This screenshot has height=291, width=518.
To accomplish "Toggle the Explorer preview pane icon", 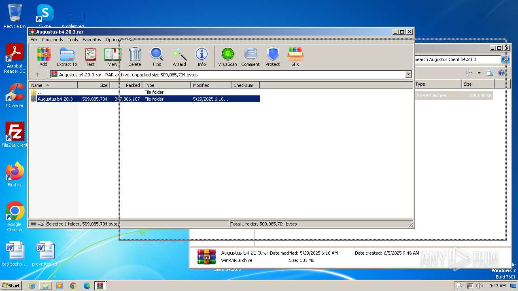I will click(490, 73).
